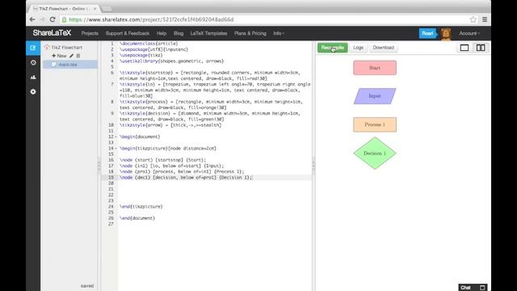Switch to single-pane layout icon
This screenshot has width=517, height=291.
click(x=464, y=48)
